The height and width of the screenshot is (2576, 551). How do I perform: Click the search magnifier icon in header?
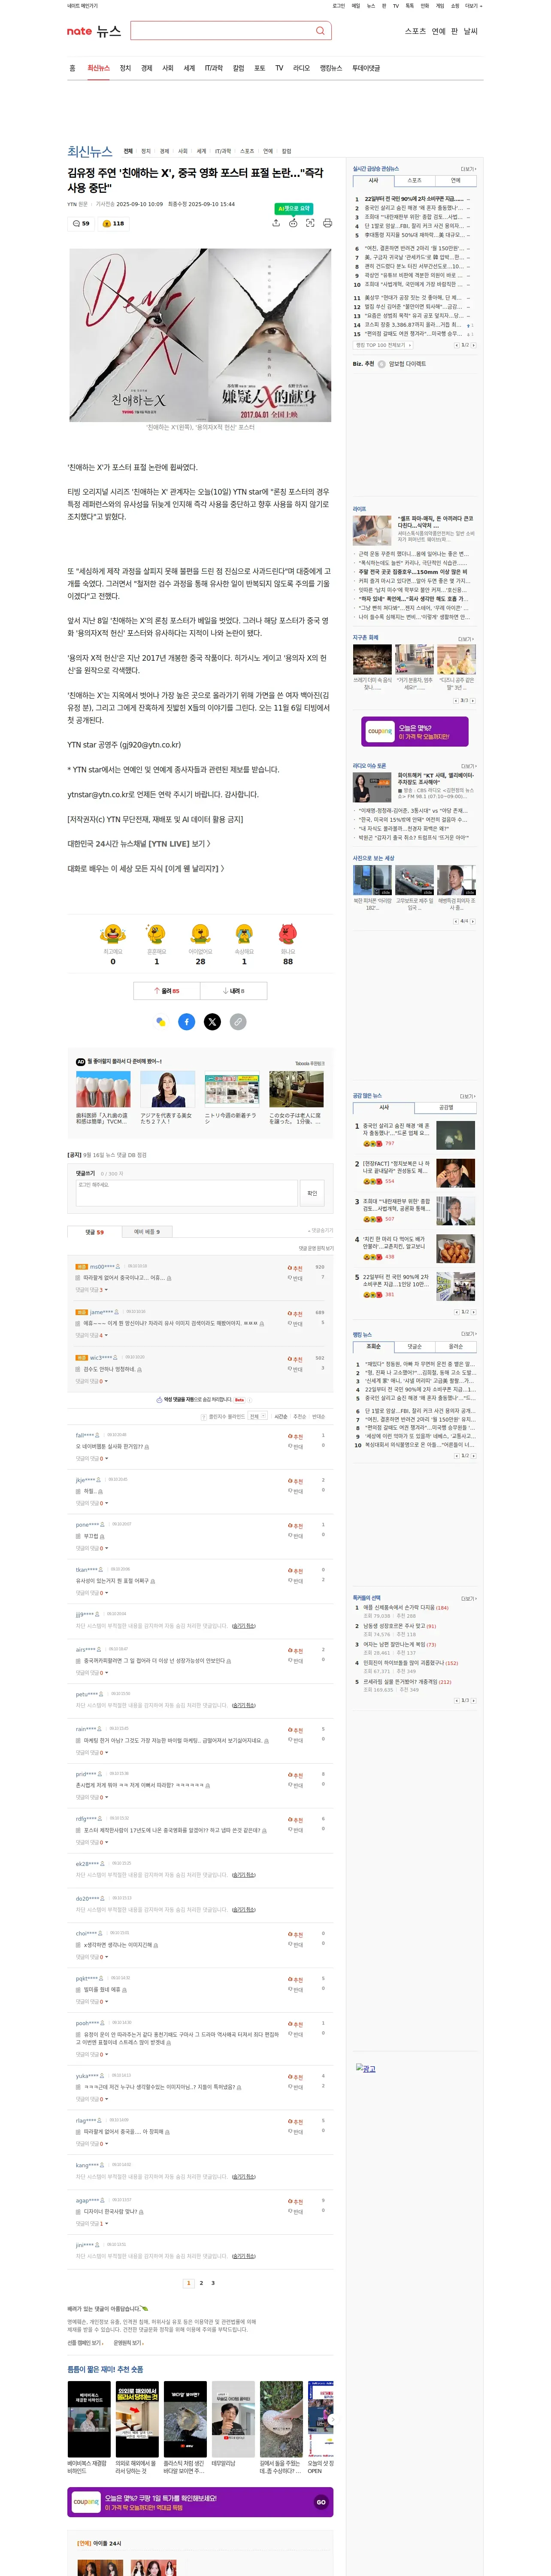pos(320,31)
